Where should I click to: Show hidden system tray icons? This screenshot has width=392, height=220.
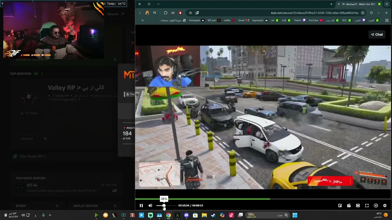(x=50, y=215)
